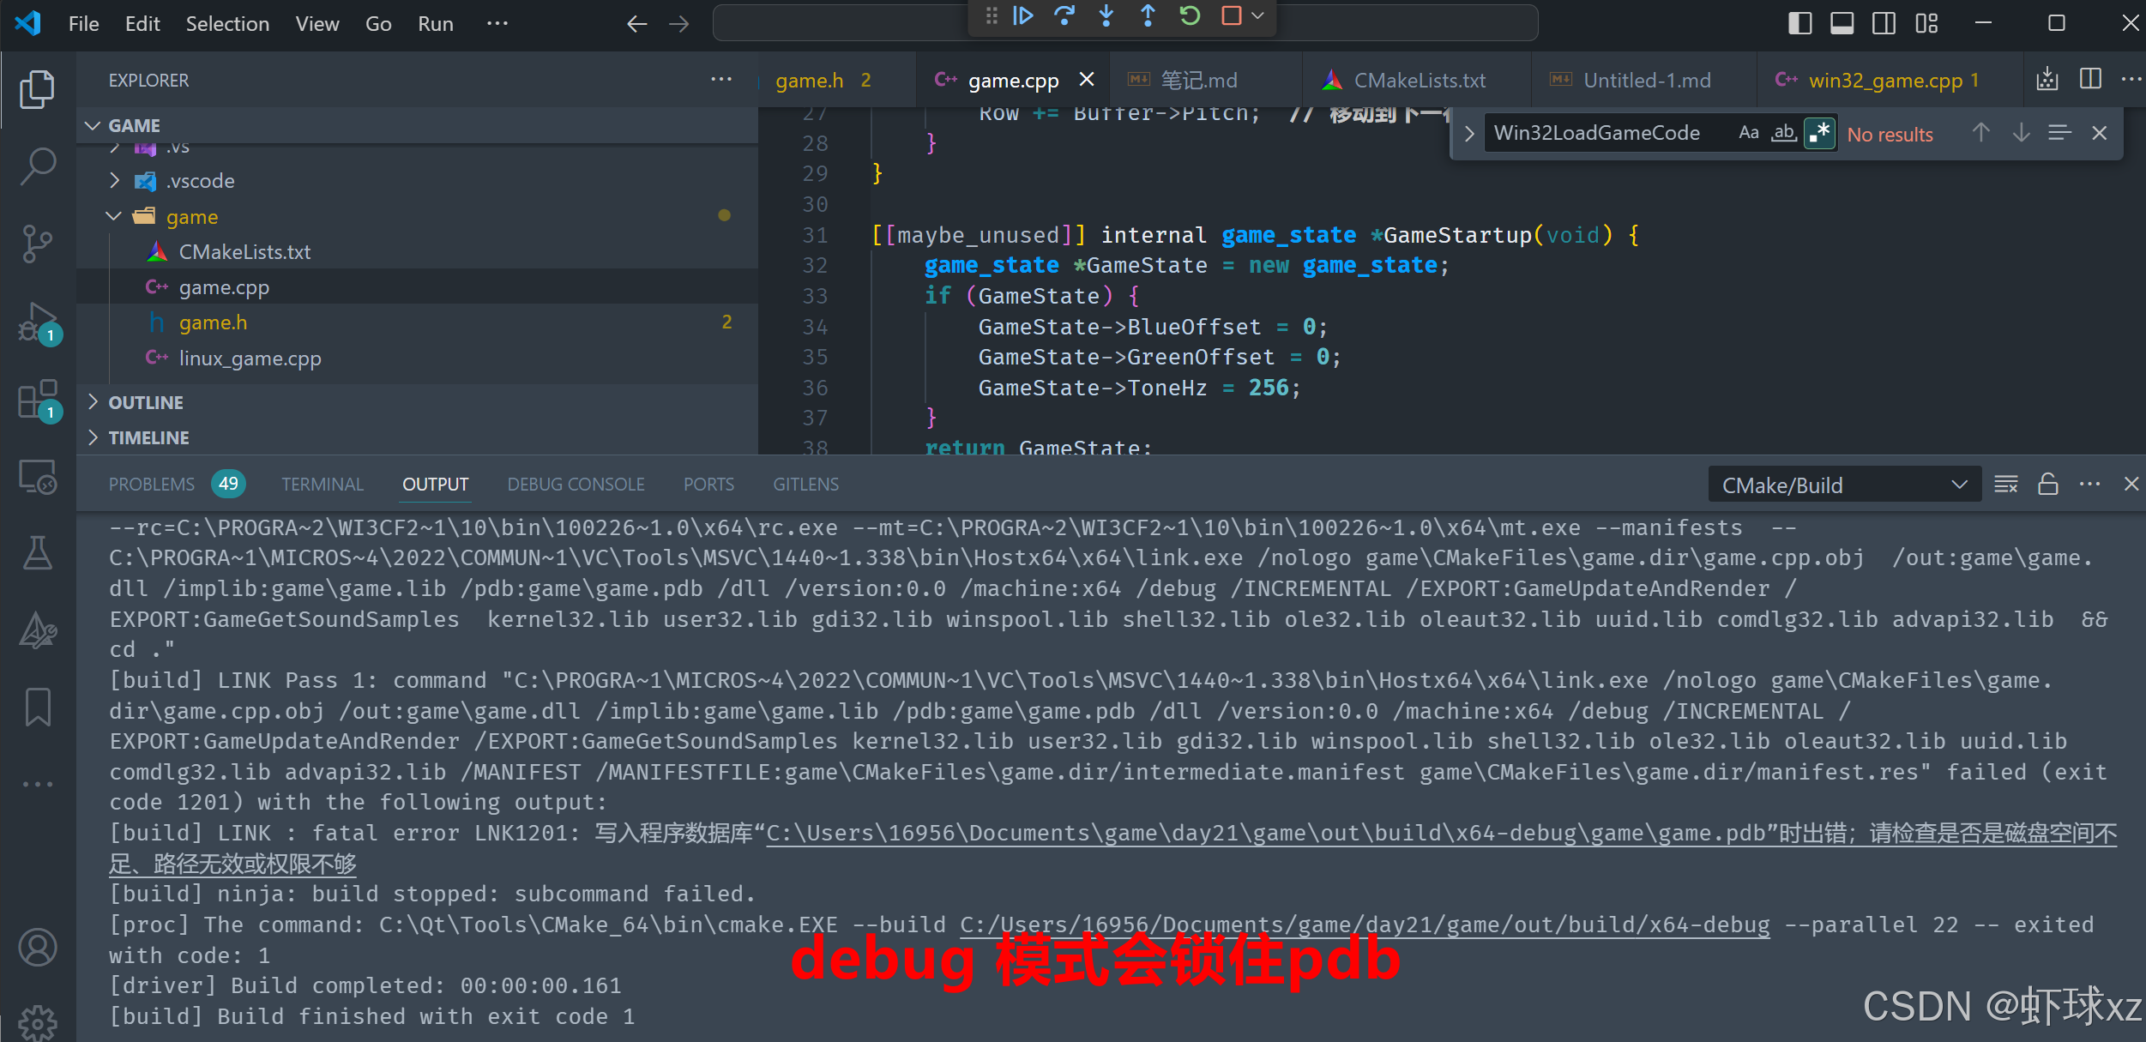The height and width of the screenshot is (1042, 2146).
Task: Follow the x64-debug build path link
Action: pyautogui.click(x=1364, y=925)
